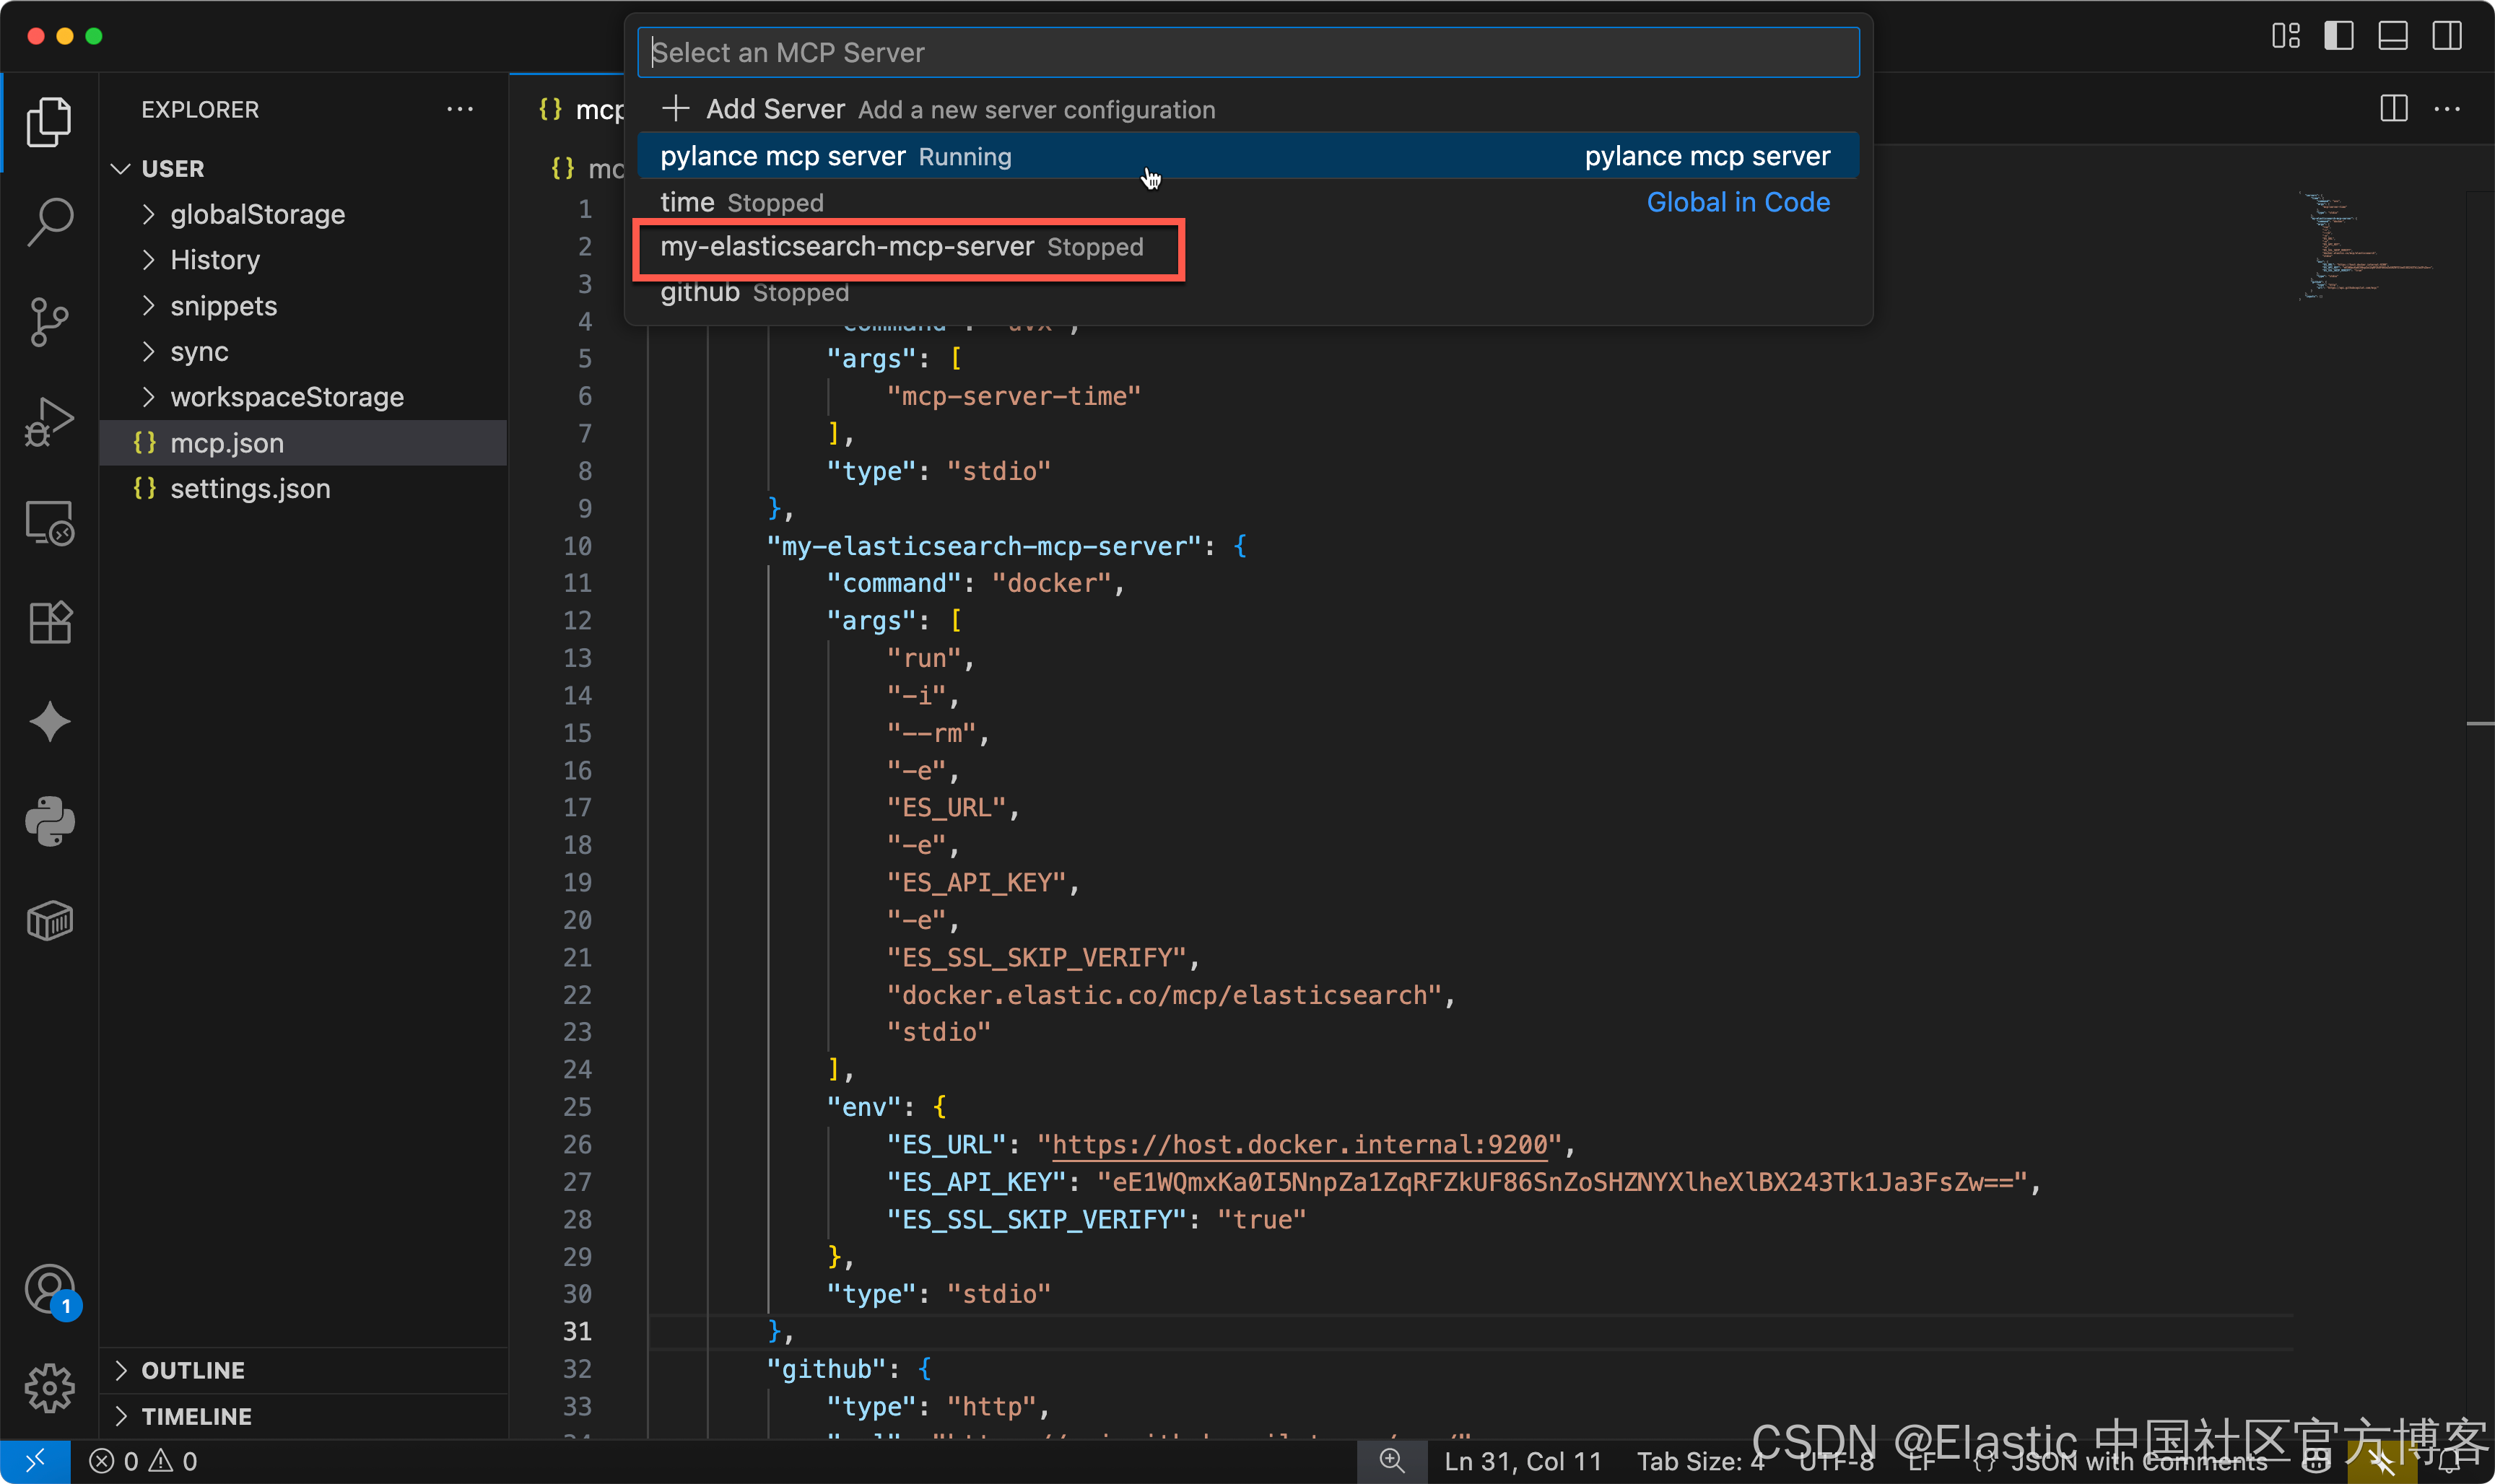Click JSON with Comments language mode
This screenshot has height=1484, width=2495.
point(2120,1461)
